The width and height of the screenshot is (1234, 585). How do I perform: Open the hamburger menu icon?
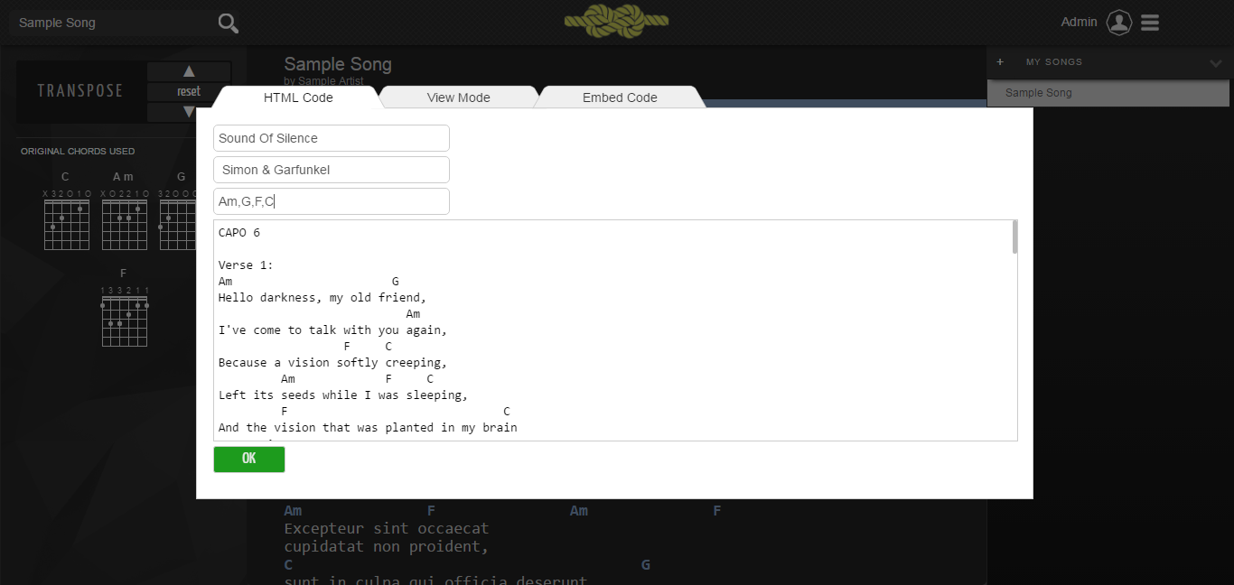1150,23
